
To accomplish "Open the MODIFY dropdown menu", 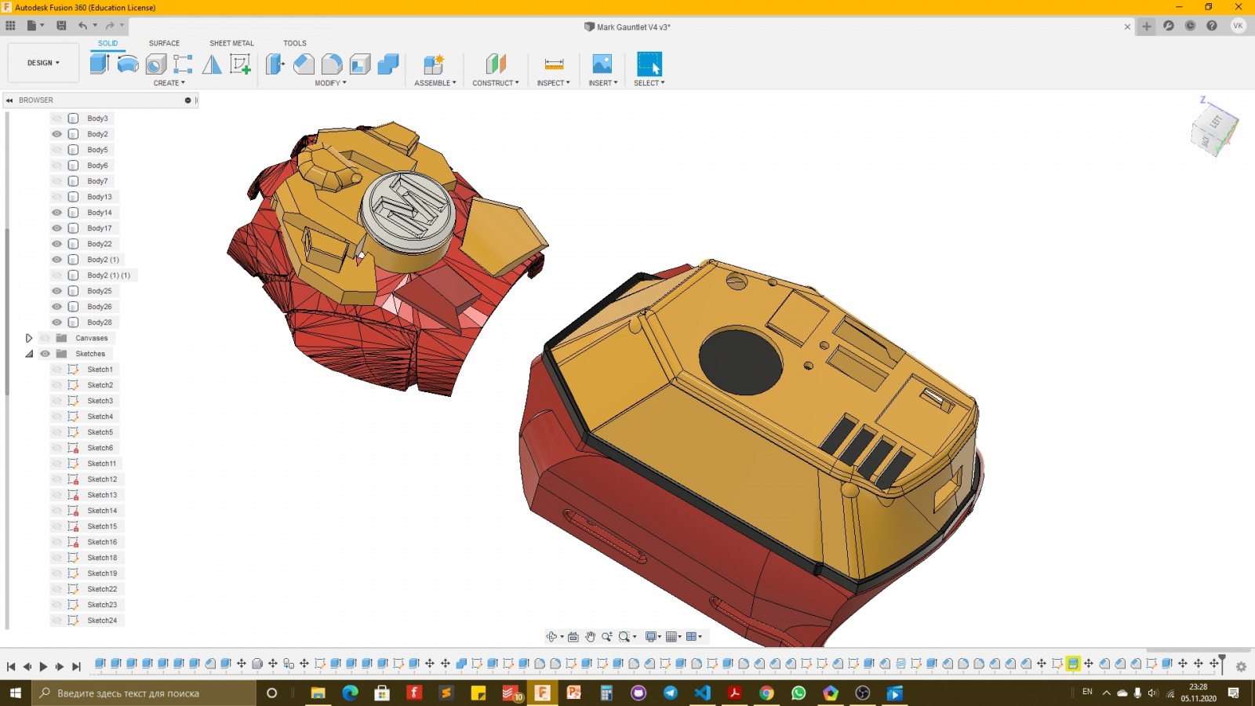I will [330, 83].
